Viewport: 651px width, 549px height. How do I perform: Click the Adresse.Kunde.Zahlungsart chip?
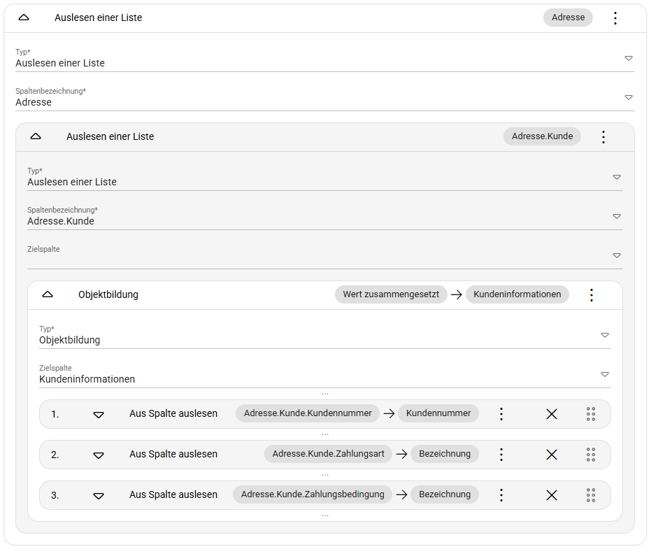(328, 454)
